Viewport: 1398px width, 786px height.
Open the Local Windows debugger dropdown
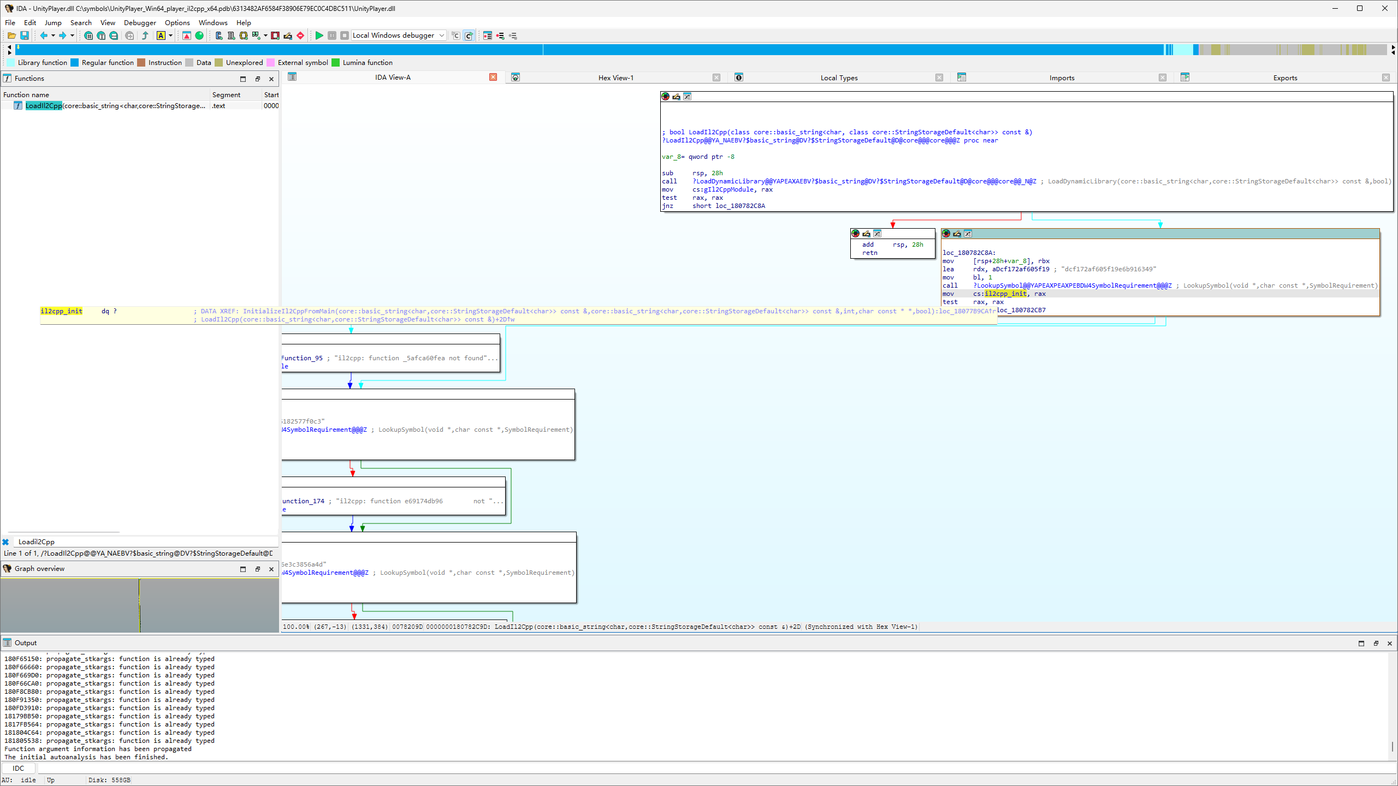click(x=442, y=35)
